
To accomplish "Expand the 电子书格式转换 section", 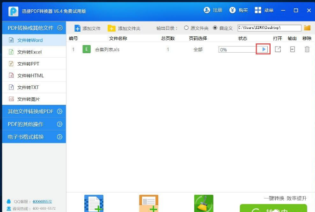I will (x=34, y=137).
